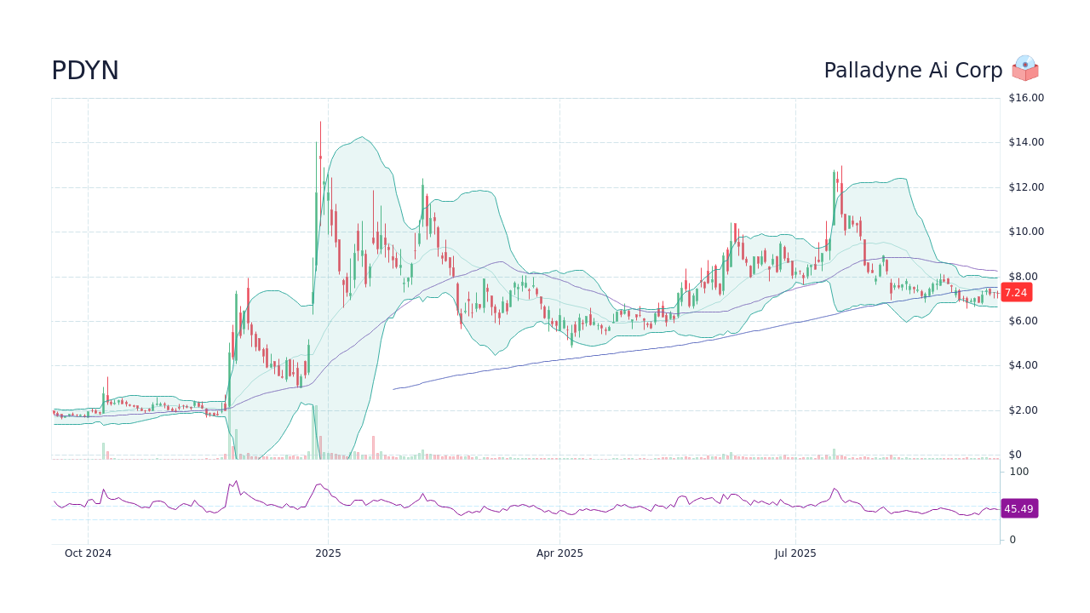
Task: Click the purple 45.49 RSI value badge
Action: 1018,508
